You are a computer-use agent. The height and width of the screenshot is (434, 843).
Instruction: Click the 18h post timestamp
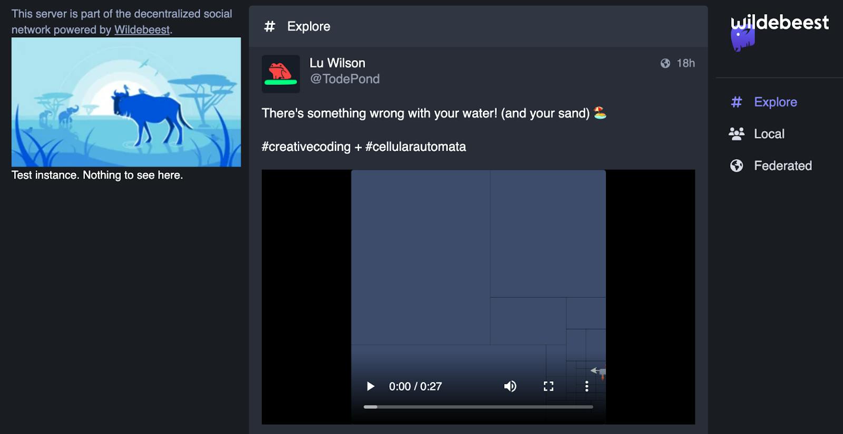pyautogui.click(x=685, y=63)
